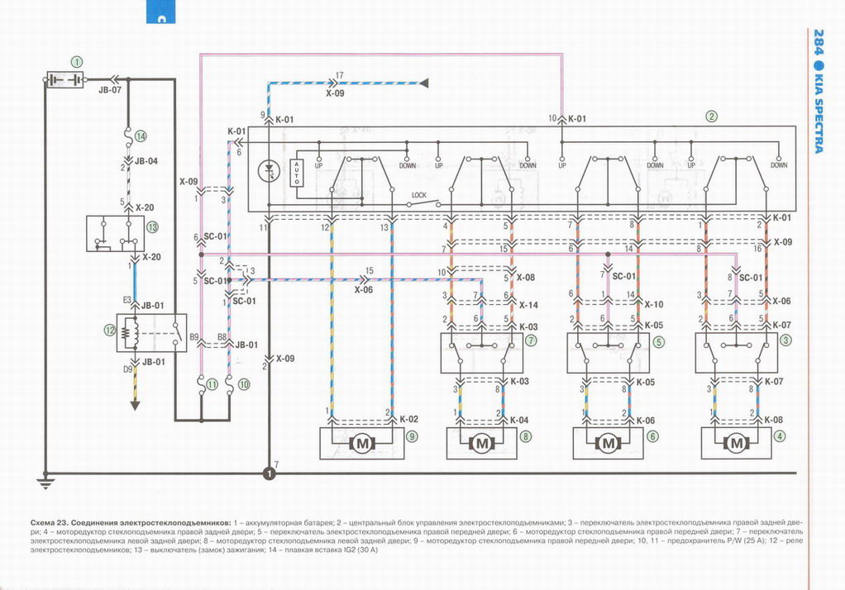
Task: Click the ignition switch box marked 13
Action: (117, 233)
